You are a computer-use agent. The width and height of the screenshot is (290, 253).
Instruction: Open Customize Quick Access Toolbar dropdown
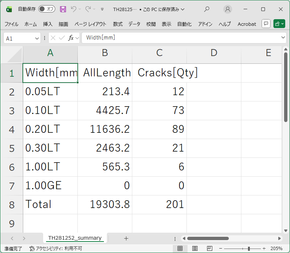pos(102,9)
